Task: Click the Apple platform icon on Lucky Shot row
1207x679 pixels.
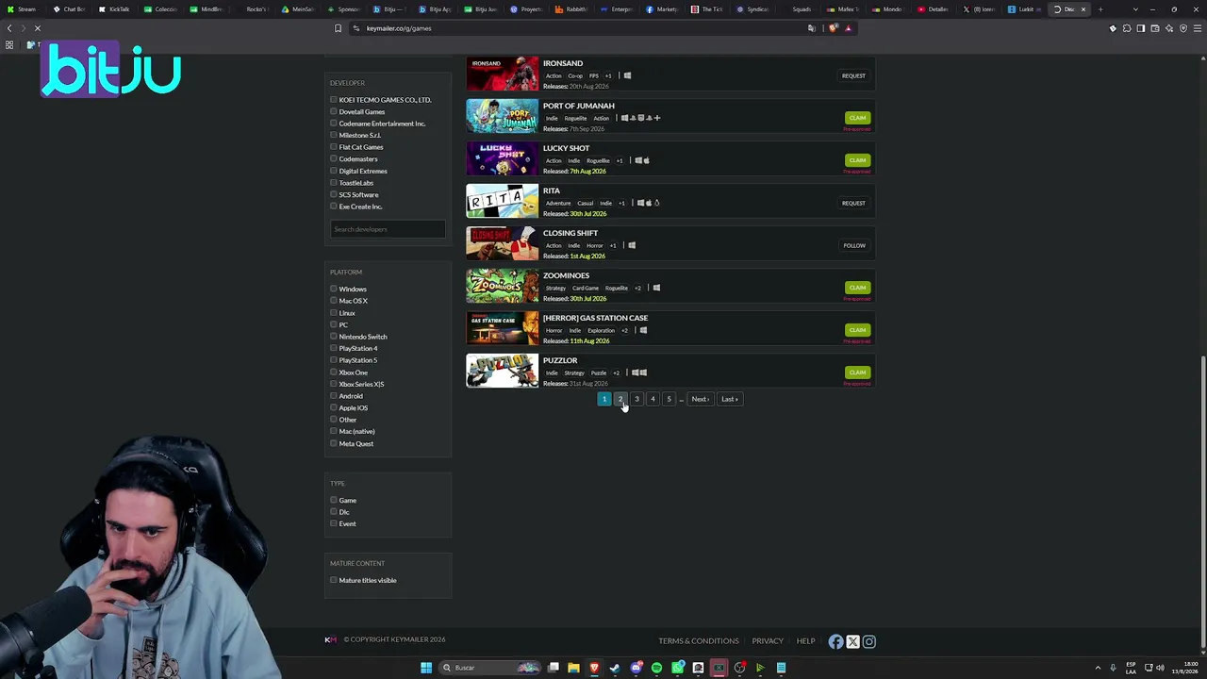Action: pyautogui.click(x=646, y=160)
